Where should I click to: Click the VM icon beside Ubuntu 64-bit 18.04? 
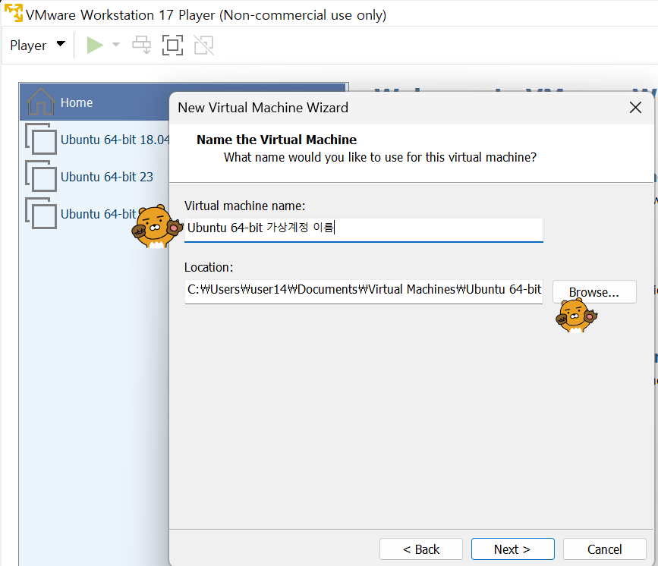click(x=41, y=139)
